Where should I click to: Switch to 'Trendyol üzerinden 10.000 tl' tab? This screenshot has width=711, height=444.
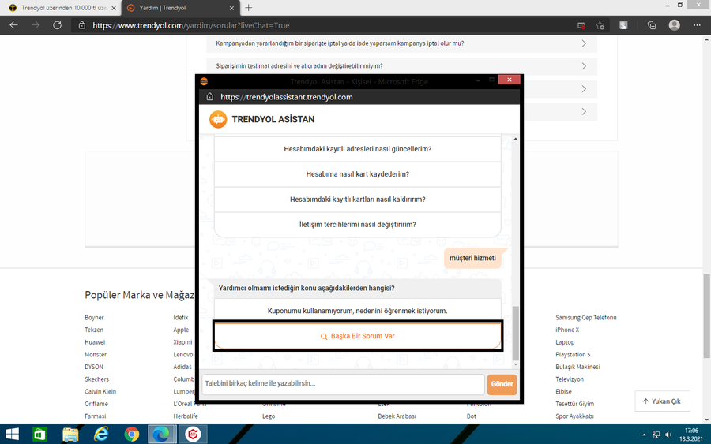click(59, 8)
